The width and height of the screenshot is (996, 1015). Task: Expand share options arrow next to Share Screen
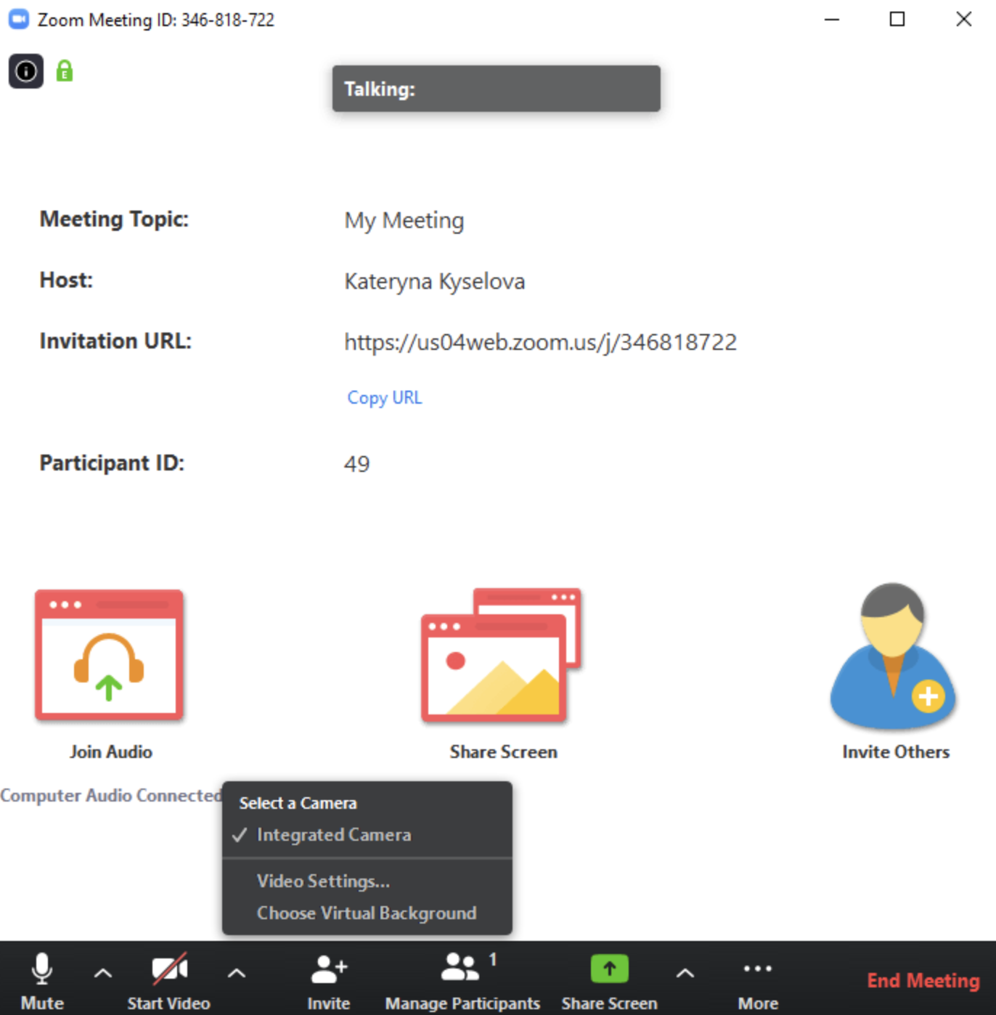point(685,973)
